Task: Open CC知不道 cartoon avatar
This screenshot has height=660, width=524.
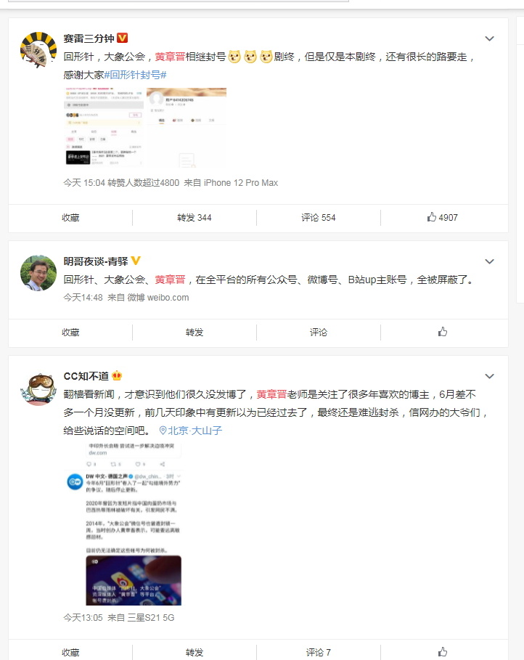Action: coord(38,388)
